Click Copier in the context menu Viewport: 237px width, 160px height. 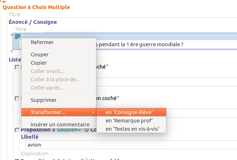coord(39,63)
